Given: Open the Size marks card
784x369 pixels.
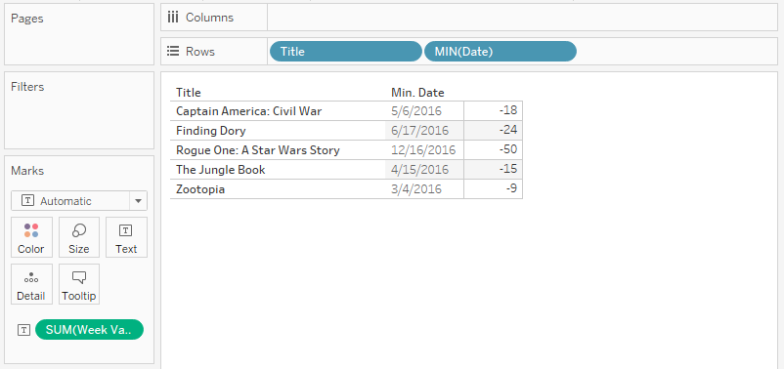Looking at the screenshot, I should 79,237.
